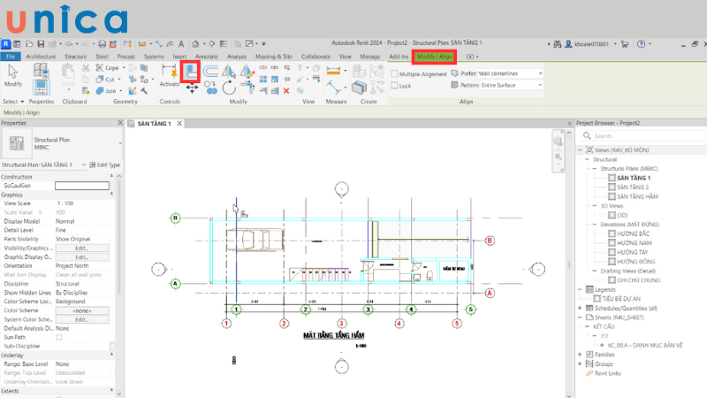
Task: Click the Join geometry tool
Action: pos(106,91)
